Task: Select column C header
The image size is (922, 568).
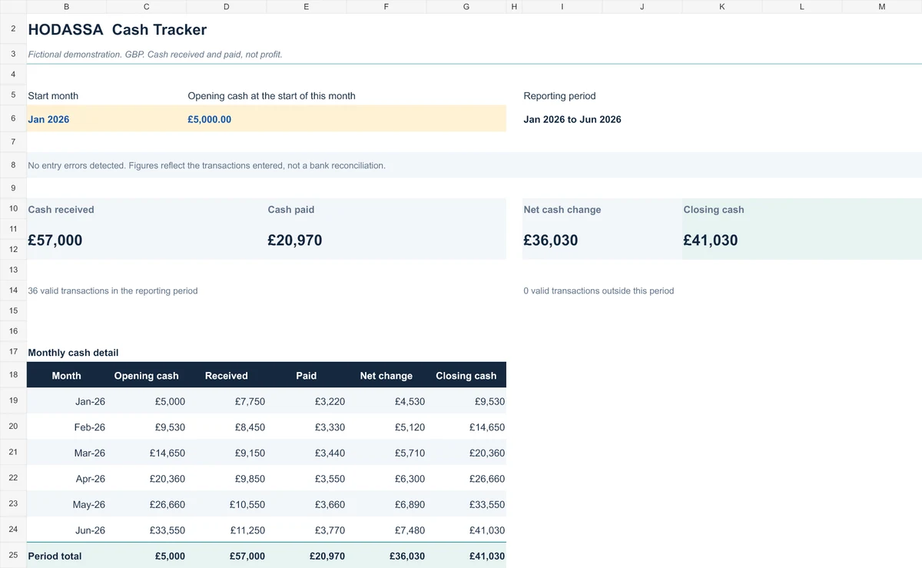Action: pos(147,6)
